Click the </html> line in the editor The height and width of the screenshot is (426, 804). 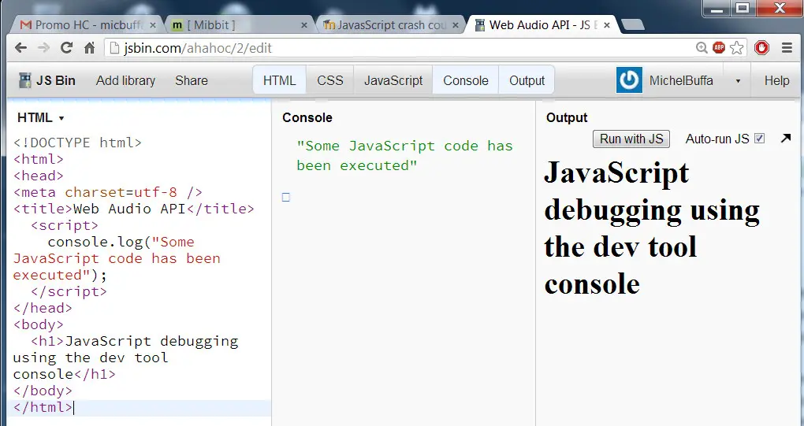click(x=43, y=407)
